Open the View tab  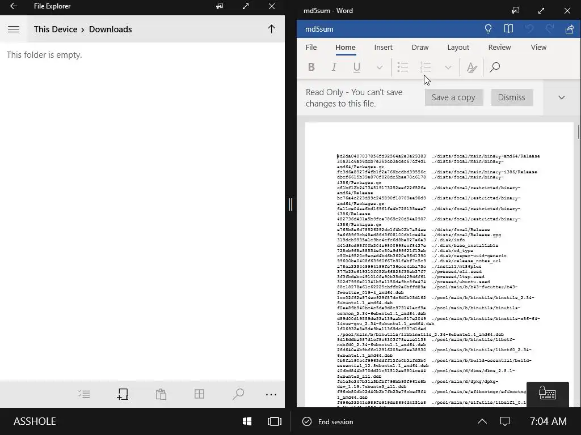point(538,48)
